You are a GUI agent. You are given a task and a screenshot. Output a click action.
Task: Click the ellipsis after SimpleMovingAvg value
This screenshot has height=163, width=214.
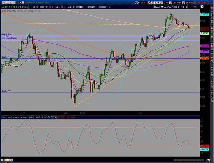point(198,7)
